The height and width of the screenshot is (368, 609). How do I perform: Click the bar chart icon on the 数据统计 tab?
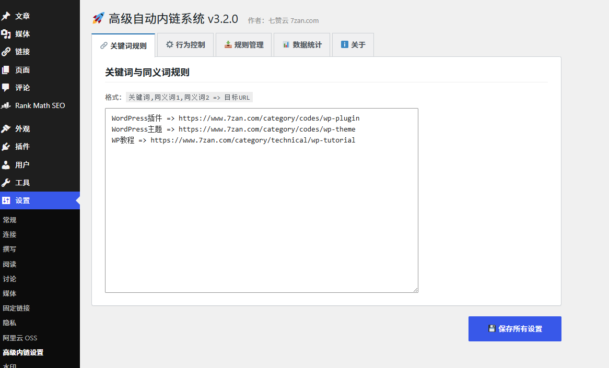(x=286, y=45)
